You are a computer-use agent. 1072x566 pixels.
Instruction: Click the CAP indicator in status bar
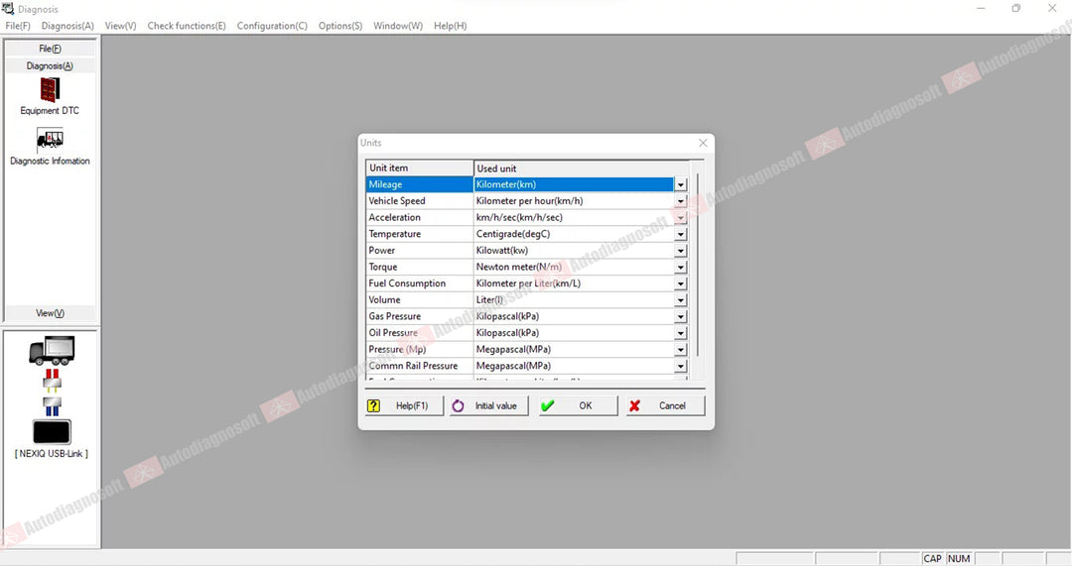point(932,558)
